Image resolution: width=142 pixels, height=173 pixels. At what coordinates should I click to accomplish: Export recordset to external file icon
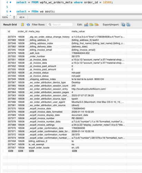pos(123,25)
